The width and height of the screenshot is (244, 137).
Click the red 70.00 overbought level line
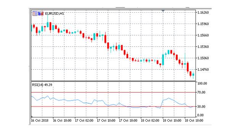coord(113,92)
